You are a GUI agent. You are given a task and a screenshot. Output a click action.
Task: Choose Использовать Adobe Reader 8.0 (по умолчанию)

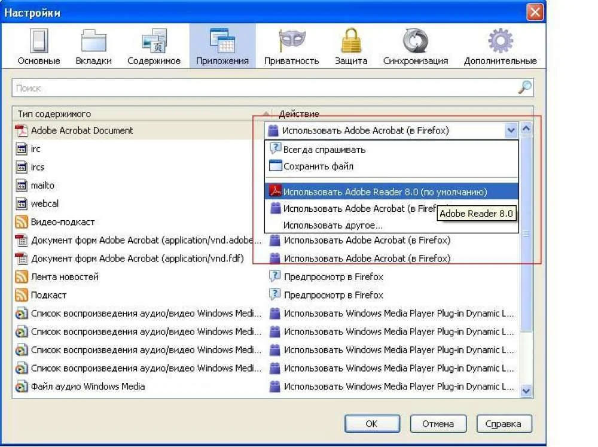coord(392,191)
